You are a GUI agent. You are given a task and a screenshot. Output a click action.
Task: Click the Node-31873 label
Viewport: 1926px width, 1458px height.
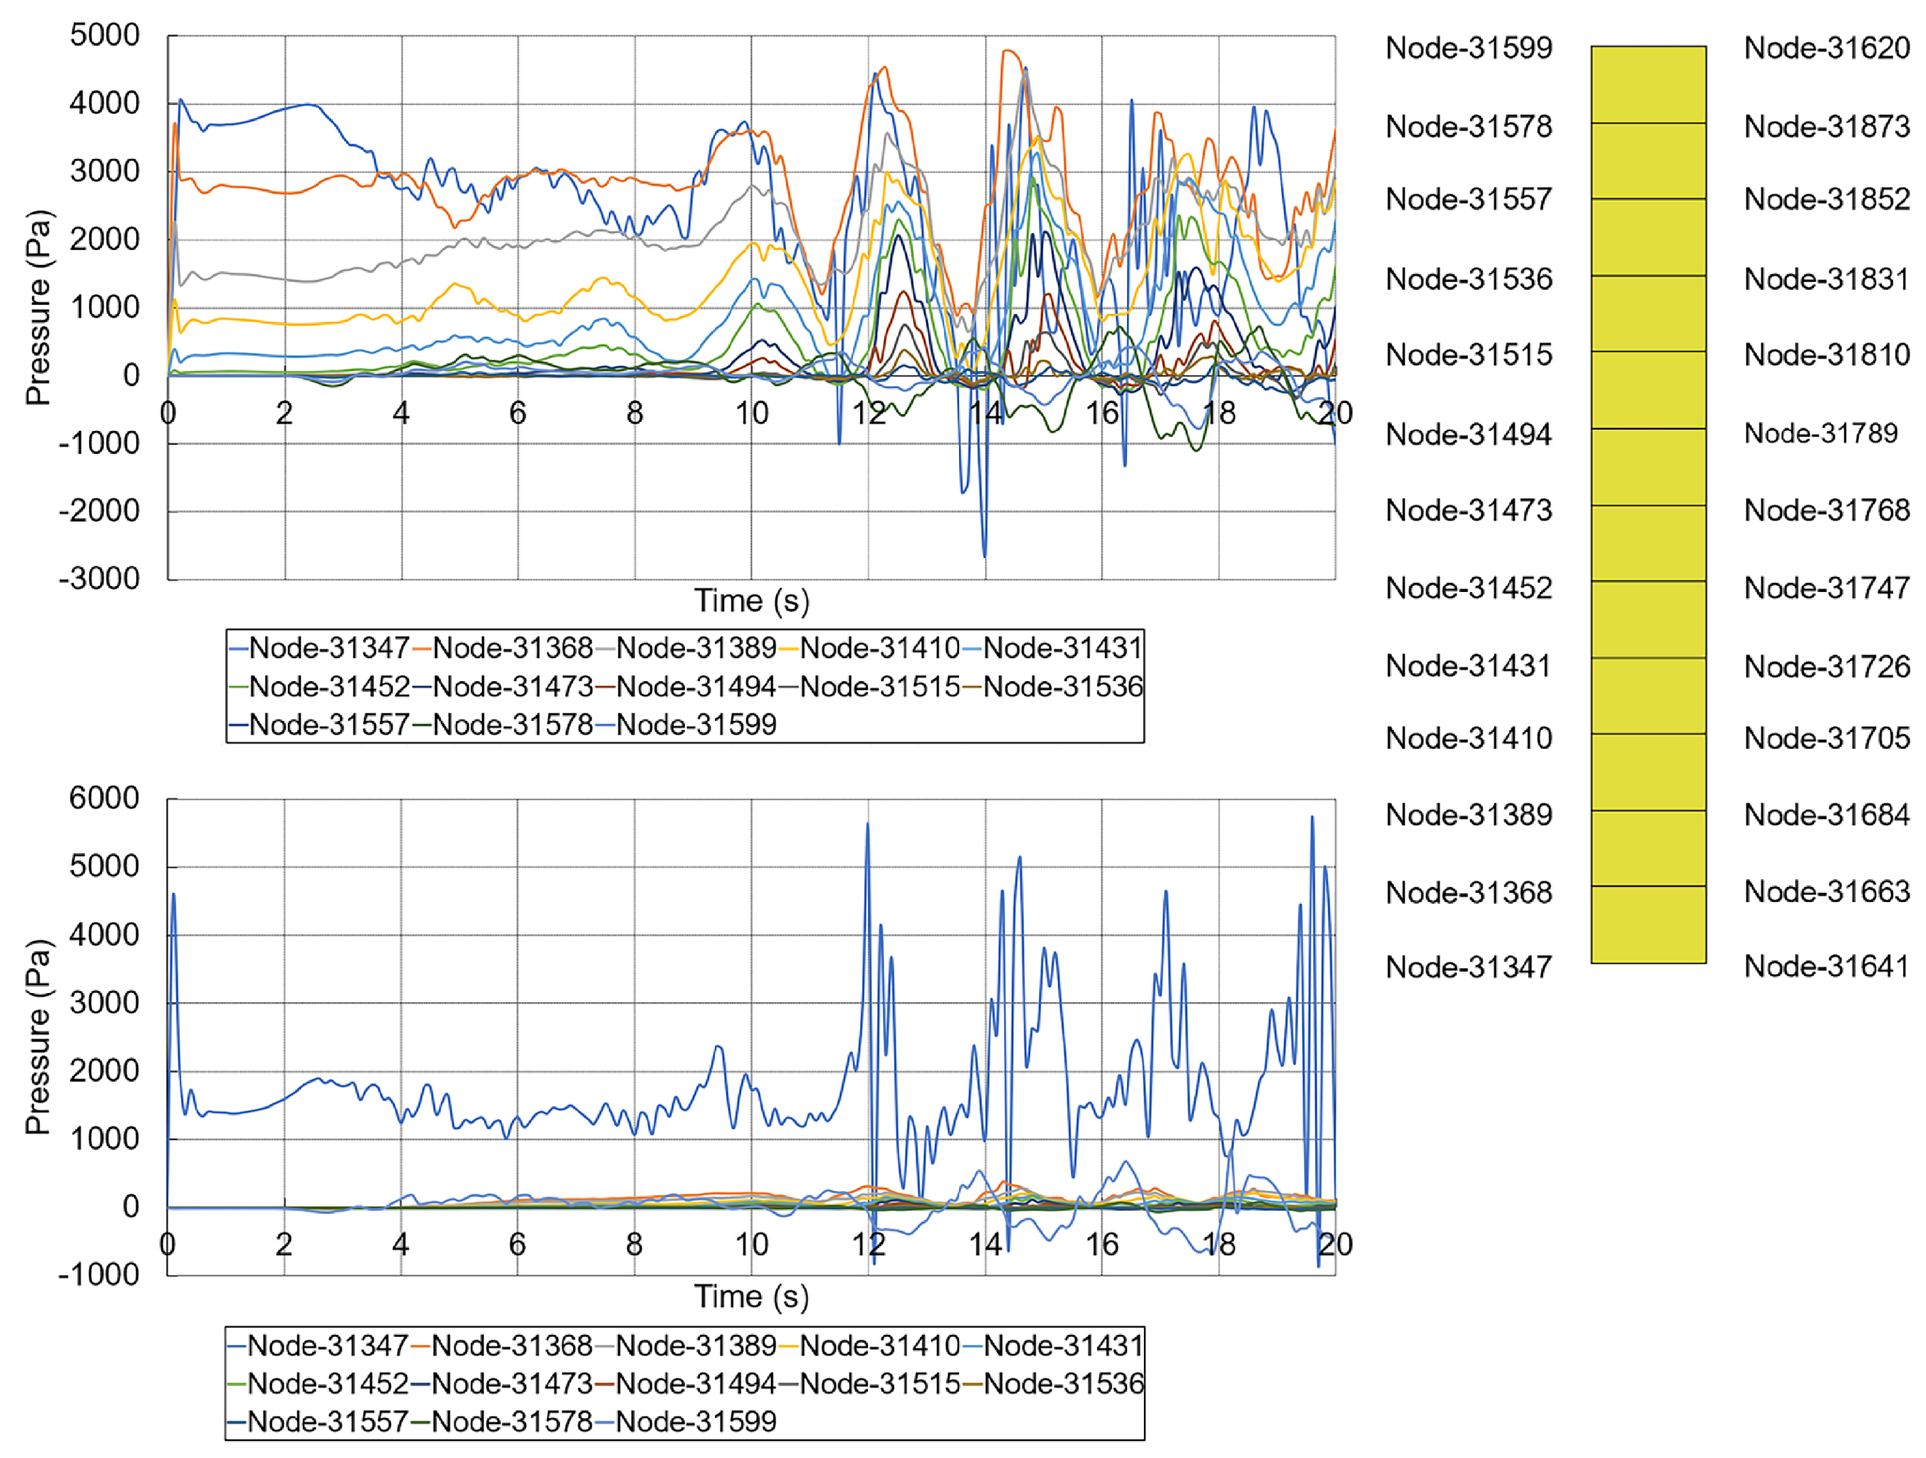1827,127
